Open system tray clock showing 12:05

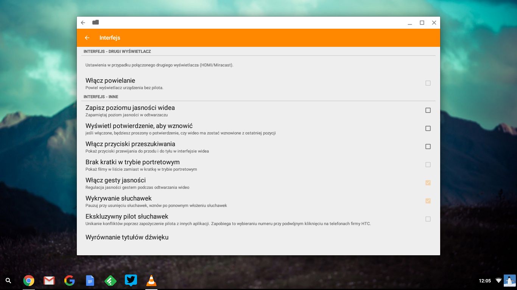click(485, 281)
